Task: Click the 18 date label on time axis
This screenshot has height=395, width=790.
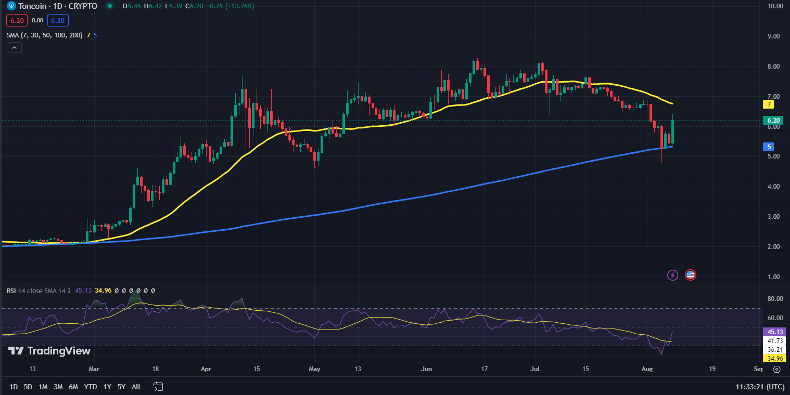Action: [x=156, y=369]
